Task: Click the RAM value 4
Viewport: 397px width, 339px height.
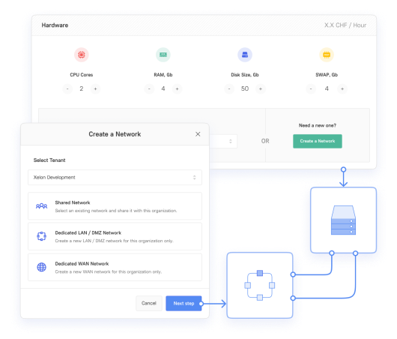Action: coord(163,88)
